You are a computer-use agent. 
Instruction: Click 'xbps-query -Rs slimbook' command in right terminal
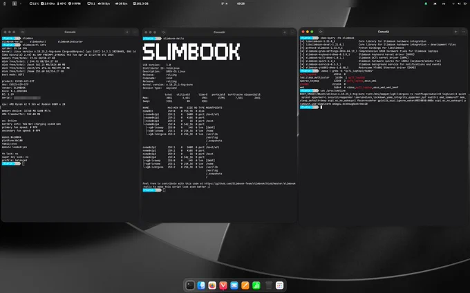coord(337,38)
